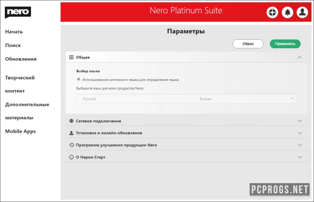This screenshot has width=314, height=202.
Task: Click the label Использование системного языка
Action: click(131, 80)
